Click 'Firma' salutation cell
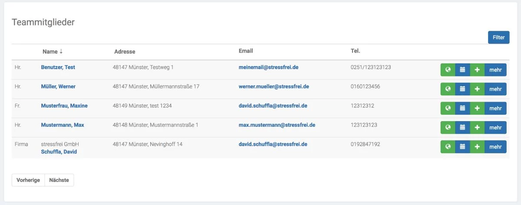This screenshot has width=521, height=205. [21, 144]
